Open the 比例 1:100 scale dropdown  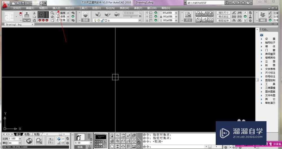[20, 139]
